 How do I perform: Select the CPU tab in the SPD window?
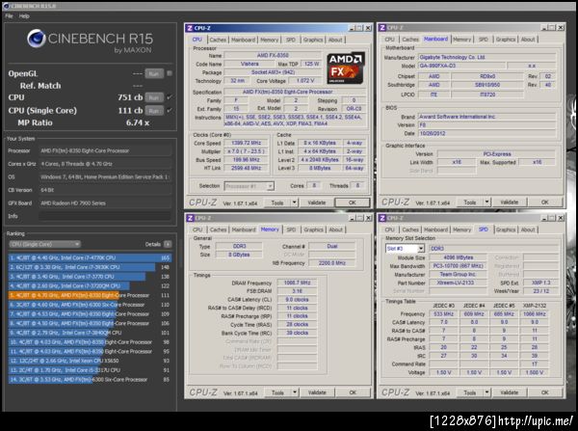[x=389, y=229]
